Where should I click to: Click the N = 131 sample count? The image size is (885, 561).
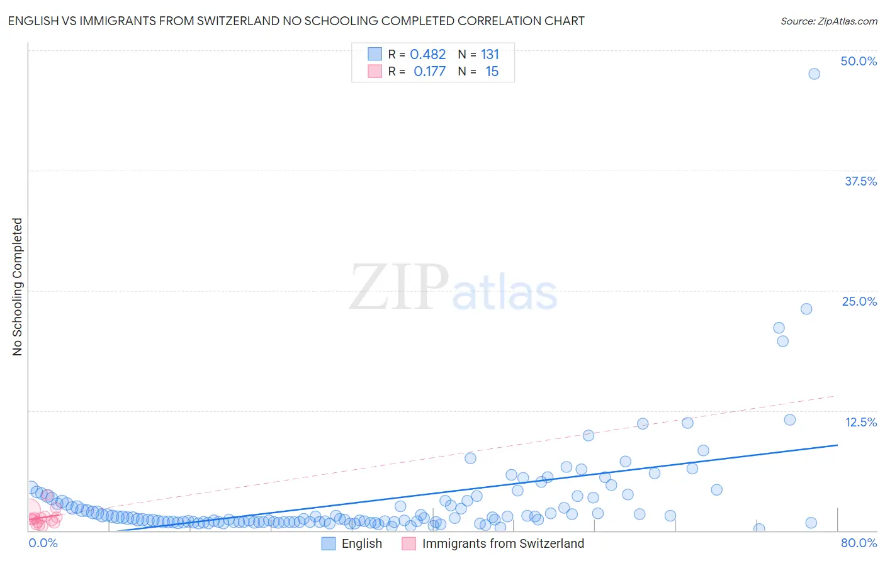pos(478,54)
